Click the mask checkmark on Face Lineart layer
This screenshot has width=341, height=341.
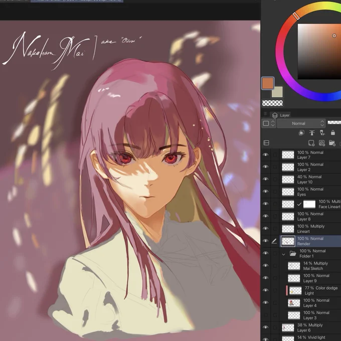299,204
